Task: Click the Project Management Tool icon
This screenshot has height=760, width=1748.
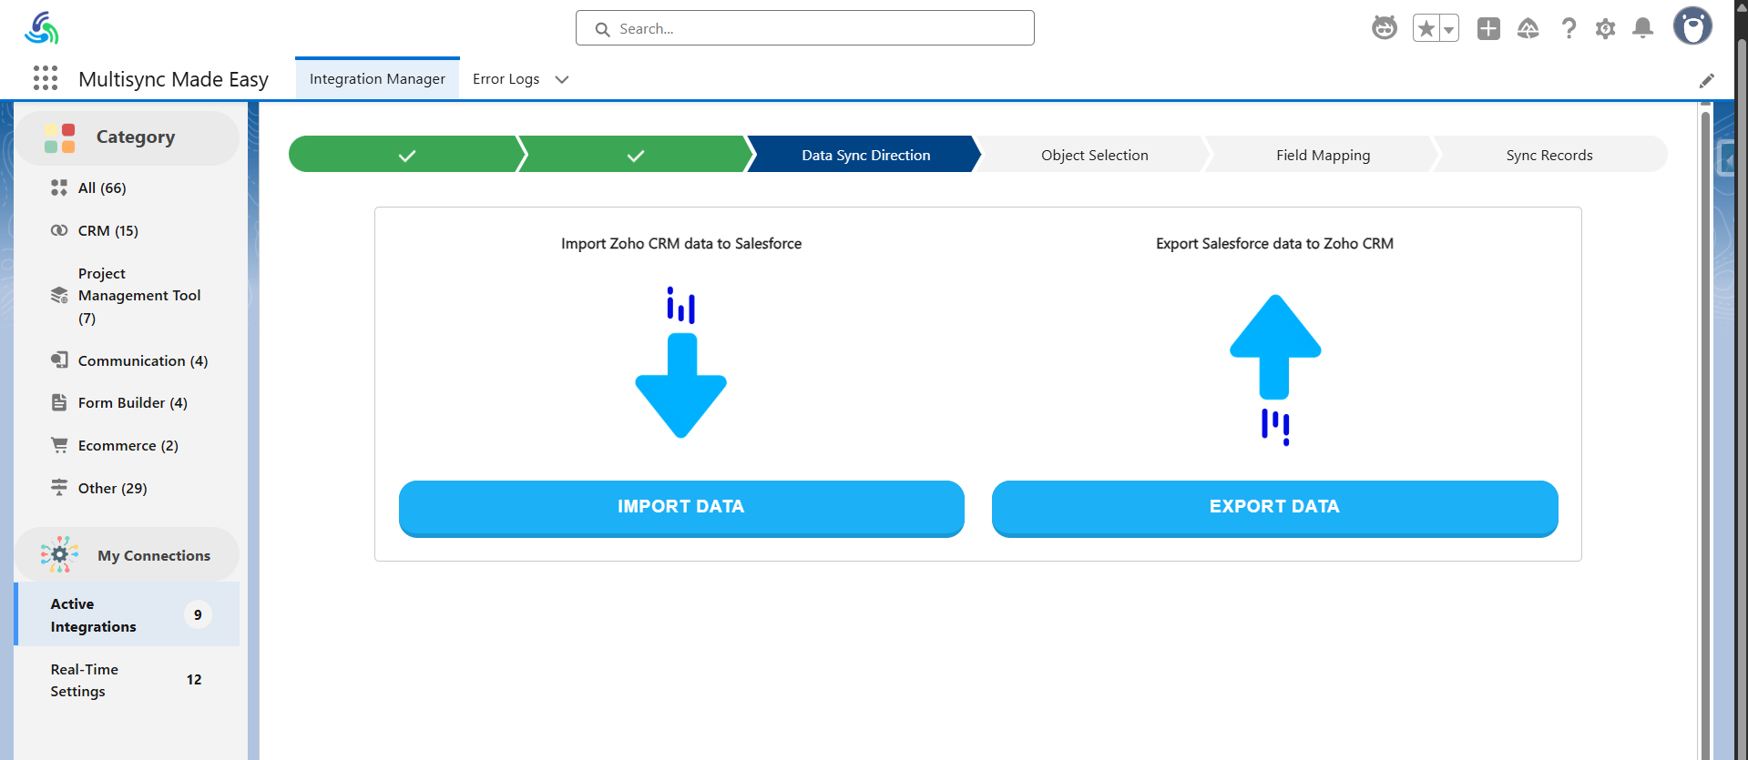Action: coord(59,295)
